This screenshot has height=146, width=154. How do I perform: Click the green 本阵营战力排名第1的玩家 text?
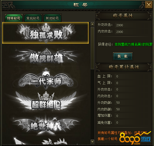tap(133, 44)
